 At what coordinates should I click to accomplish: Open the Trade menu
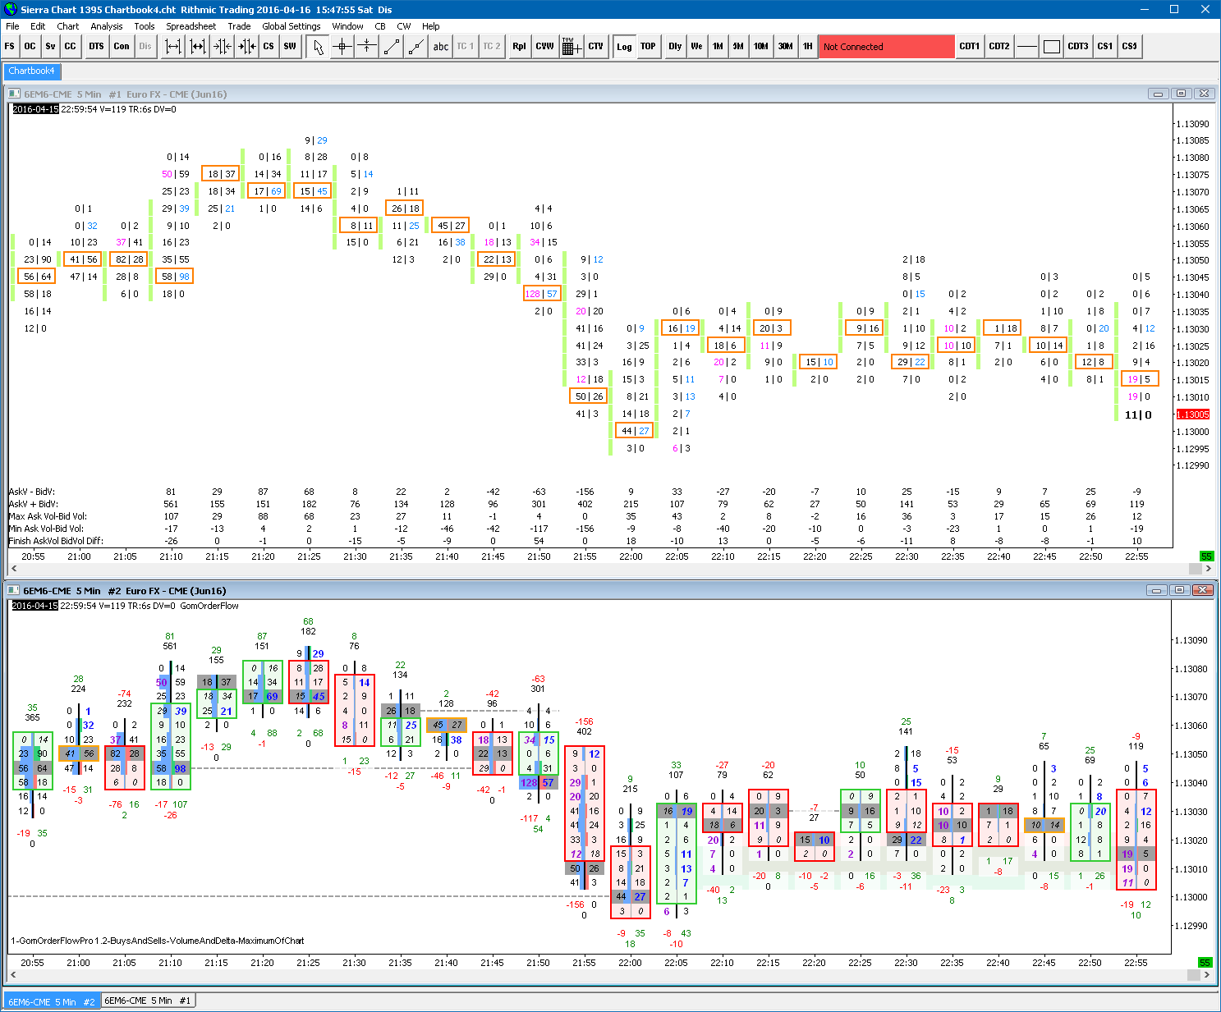239,26
